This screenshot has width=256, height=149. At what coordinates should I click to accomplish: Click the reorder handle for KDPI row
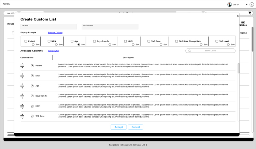click(22, 106)
